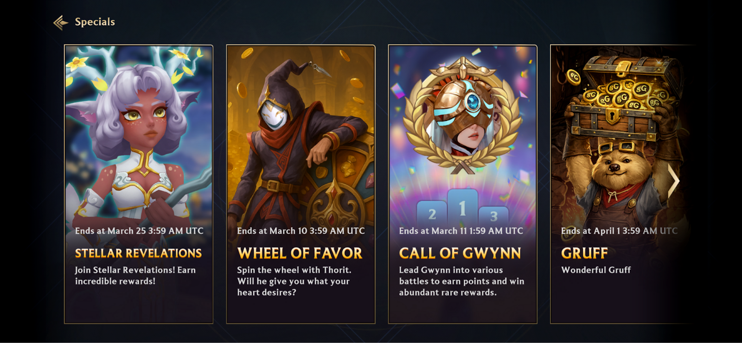Screen dimensions: 742x343
Task: Click the CALL OF GWYNN title
Action: [x=460, y=253]
